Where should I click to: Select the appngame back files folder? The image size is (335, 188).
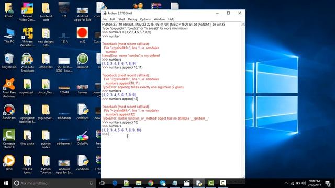27,114
